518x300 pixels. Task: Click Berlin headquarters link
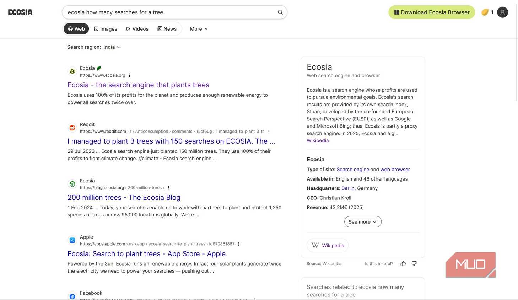(x=348, y=188)
